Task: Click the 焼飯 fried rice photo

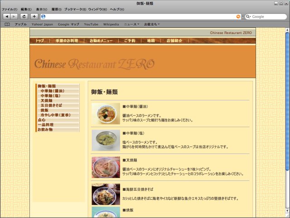Action: click(106, 212)
